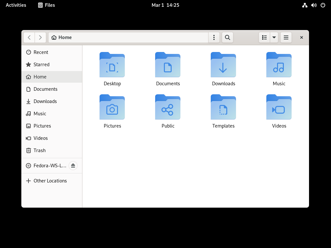Viewport: 331px width, 248px height.
Task: Open Starred in the sidebar
Action: pos(52,65)
